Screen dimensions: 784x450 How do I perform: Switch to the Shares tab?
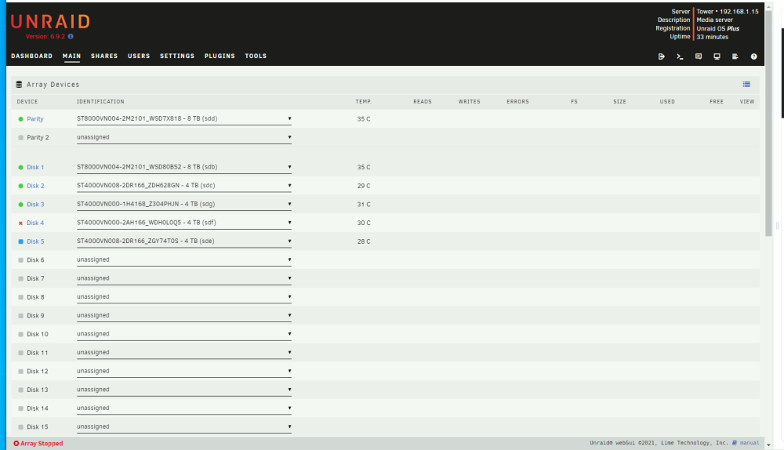click(x=104, y=56)
